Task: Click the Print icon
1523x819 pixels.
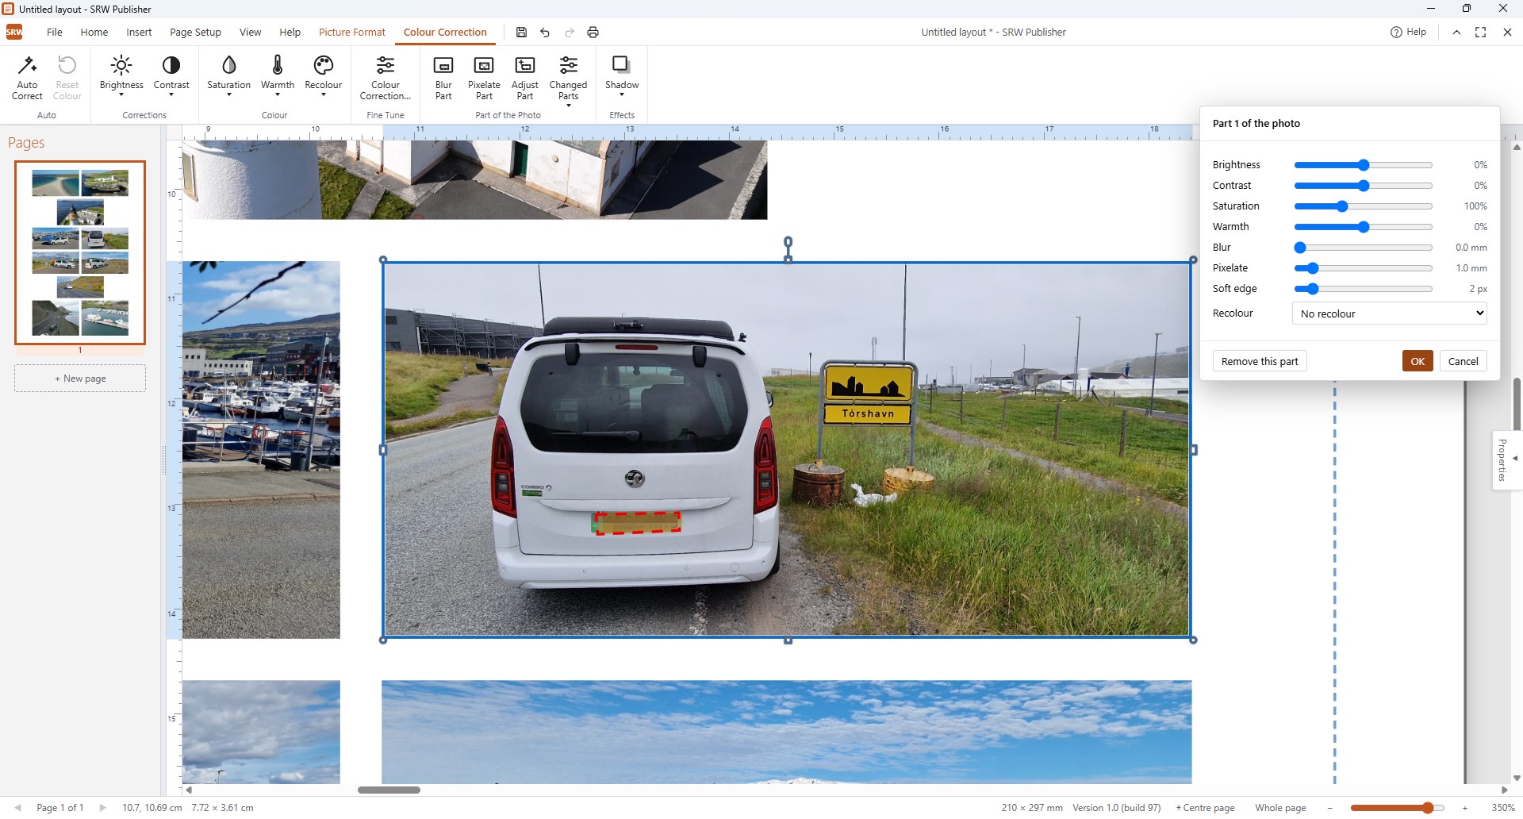Action: 593,33
